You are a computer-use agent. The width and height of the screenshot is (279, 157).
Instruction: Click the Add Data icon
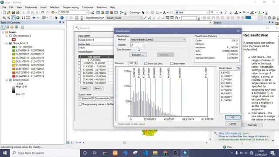coord(53,13)
